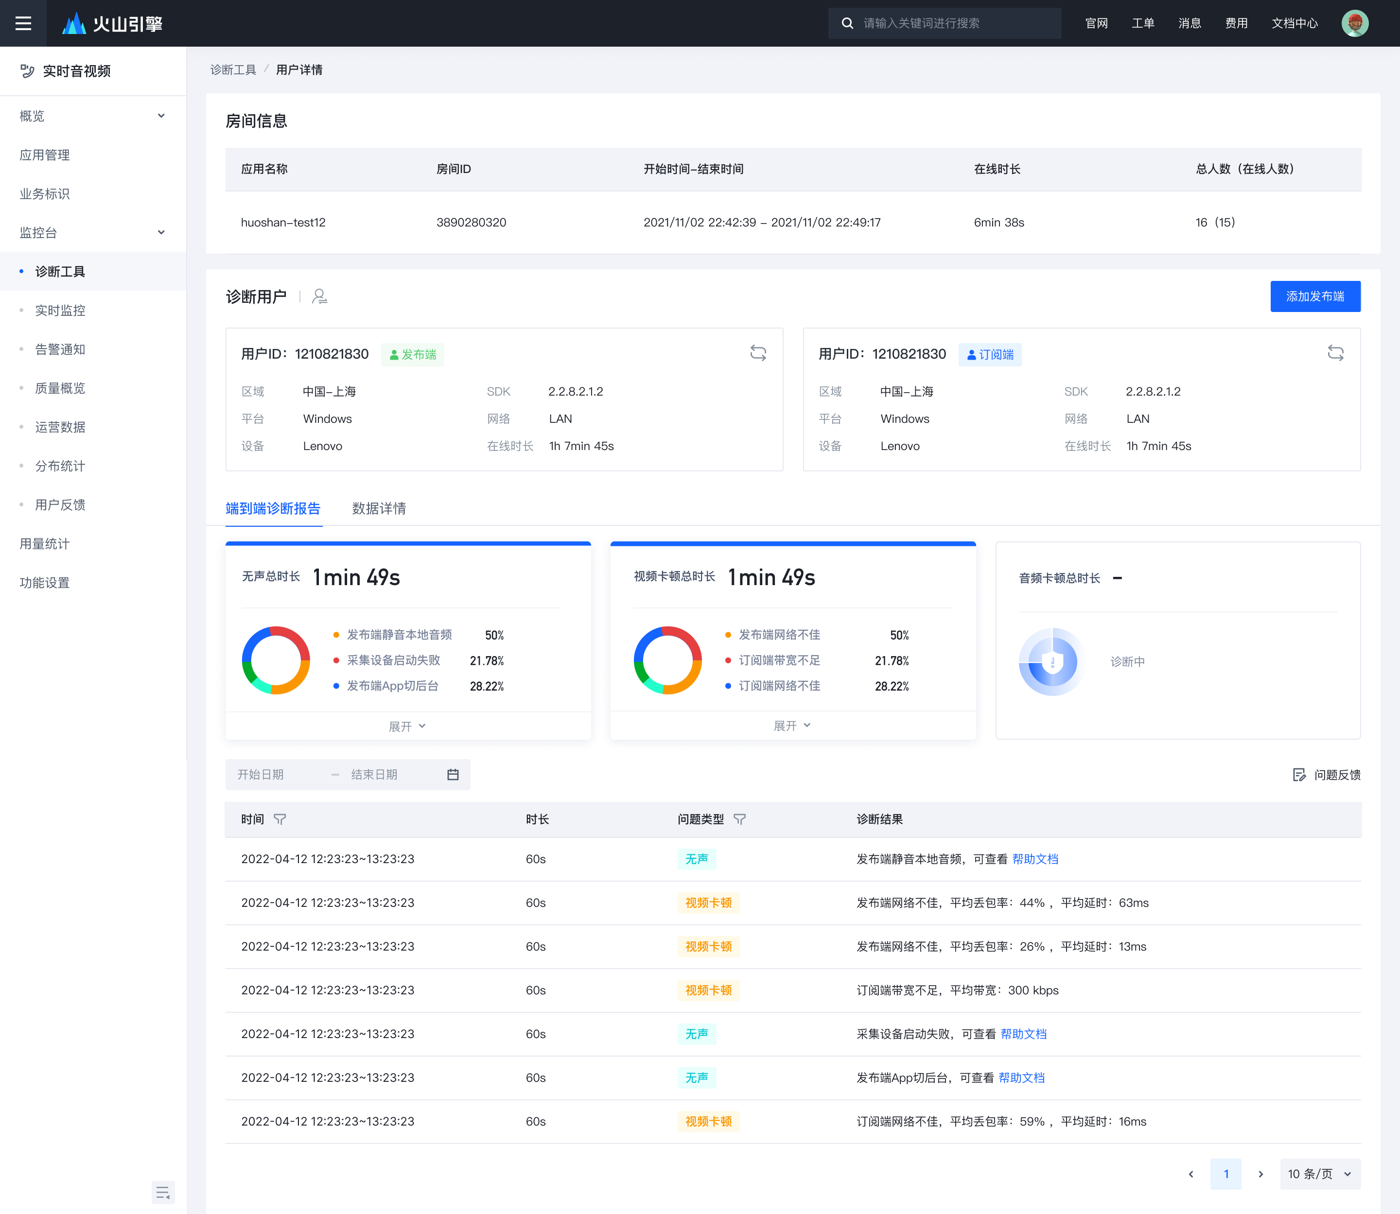The image size is (1400, 1214).
Task: Click the user icon beside 诊断用户
Action: point(320,297)
